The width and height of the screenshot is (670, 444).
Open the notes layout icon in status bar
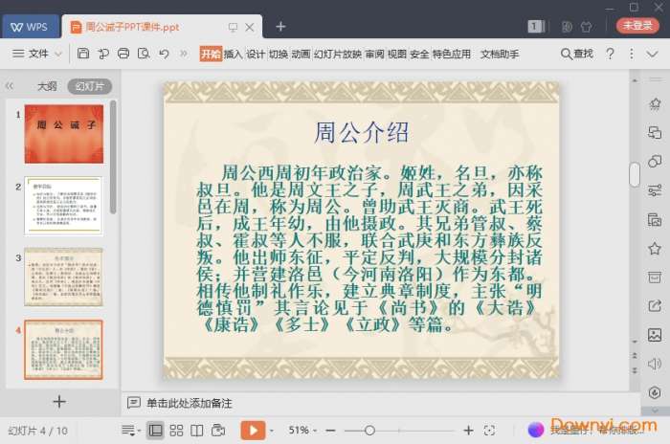(130, 430)
